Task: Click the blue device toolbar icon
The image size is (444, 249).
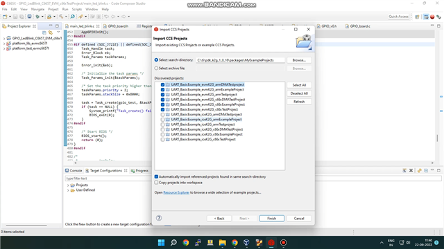Action: point(29,17)
